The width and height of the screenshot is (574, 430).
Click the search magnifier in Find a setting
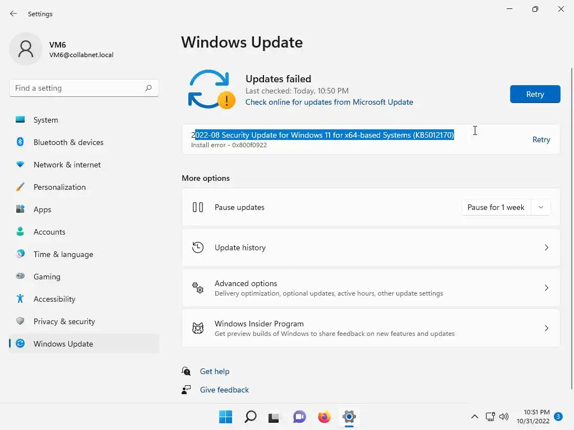(148, 88)
